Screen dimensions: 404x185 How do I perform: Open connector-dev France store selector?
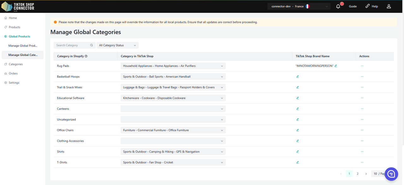299,6
